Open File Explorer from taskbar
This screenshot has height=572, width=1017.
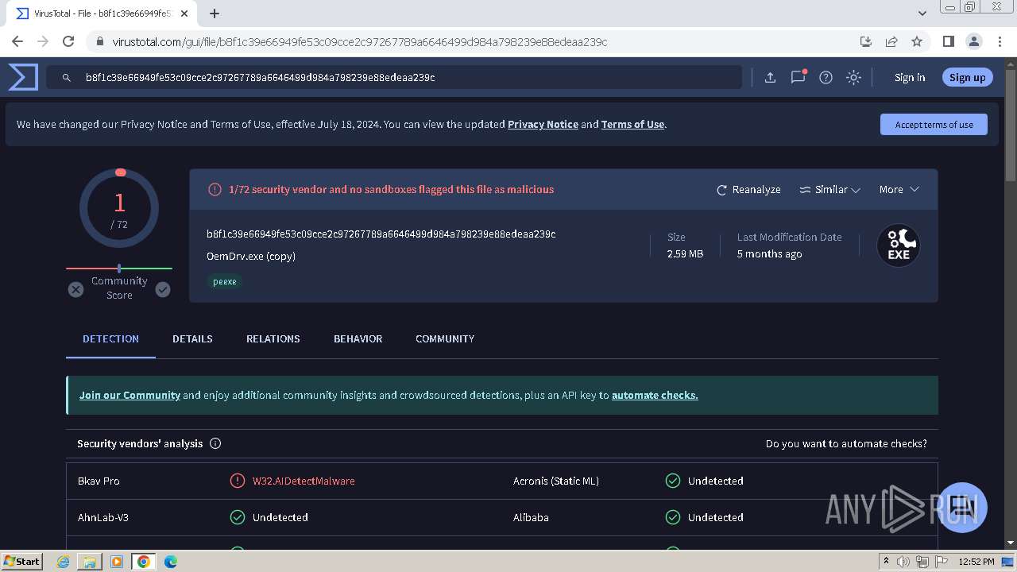point(90,562)
